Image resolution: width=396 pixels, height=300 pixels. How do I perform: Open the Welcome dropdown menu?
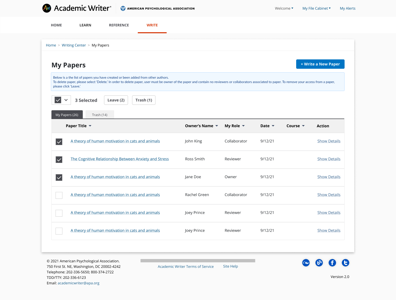(x=284, y=9)
